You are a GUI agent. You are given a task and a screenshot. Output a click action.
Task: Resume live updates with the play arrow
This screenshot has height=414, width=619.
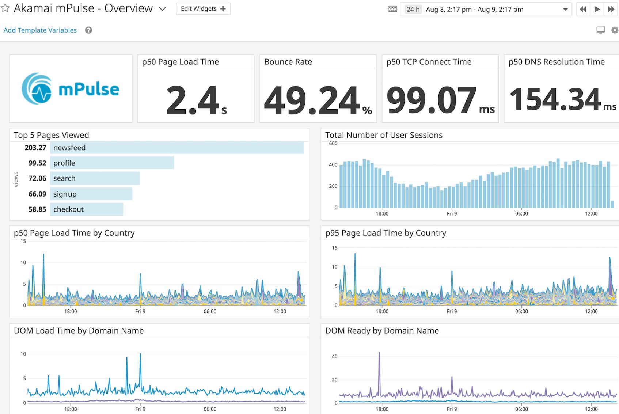(x=596, y=9)
